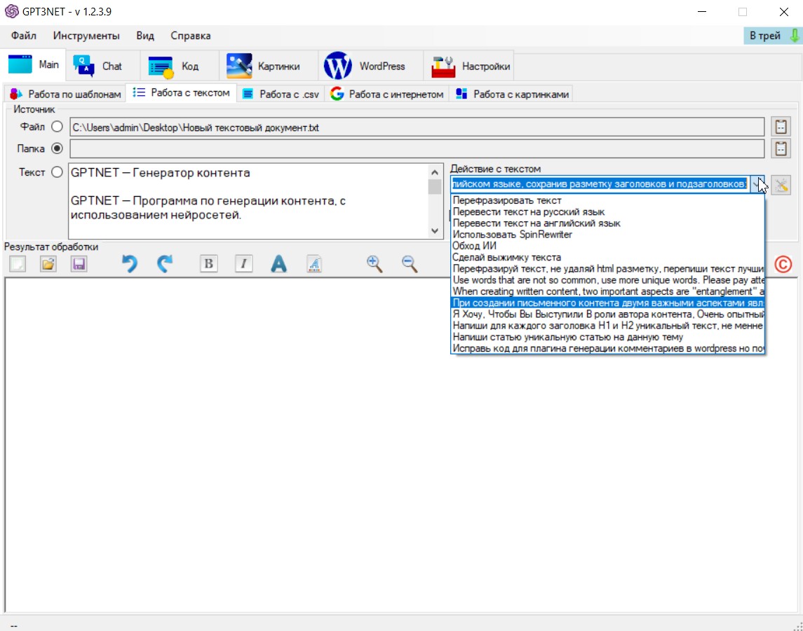Open file folder icon in result toolbar
This screenshot has height=631, width=803.
click(48, 264)
